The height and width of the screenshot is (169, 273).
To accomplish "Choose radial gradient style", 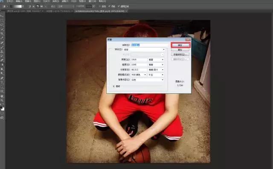I will (x=33, y=6).
